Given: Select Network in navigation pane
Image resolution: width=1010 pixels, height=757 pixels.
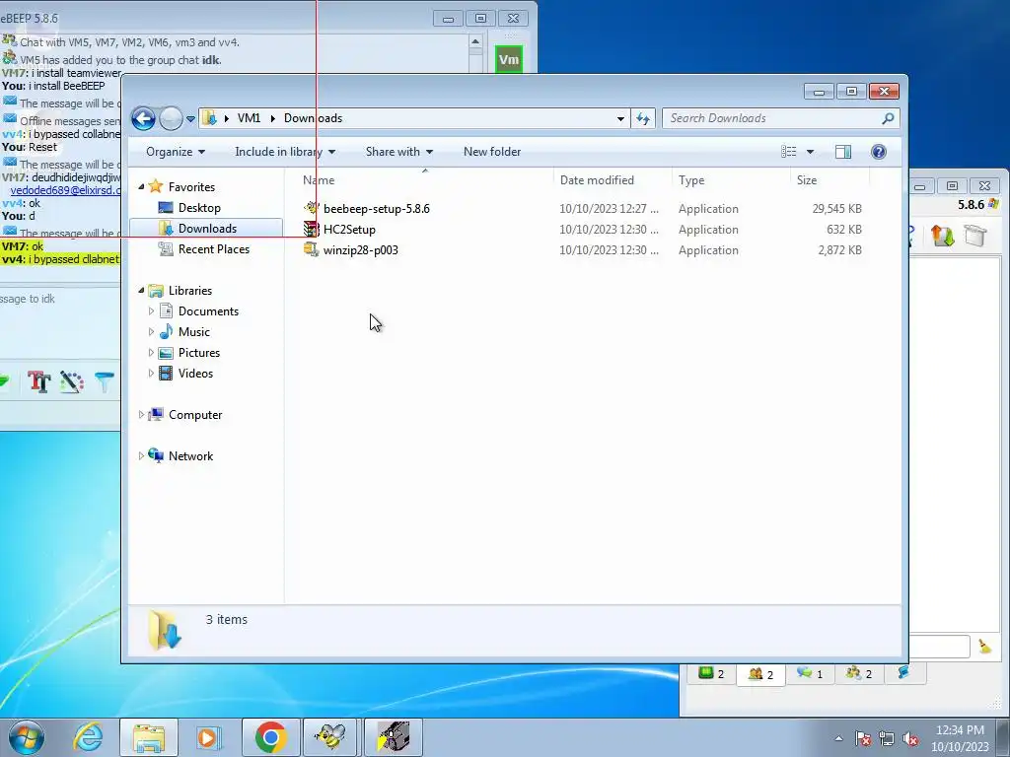Looking at the screenshot, I should (190, 455).
